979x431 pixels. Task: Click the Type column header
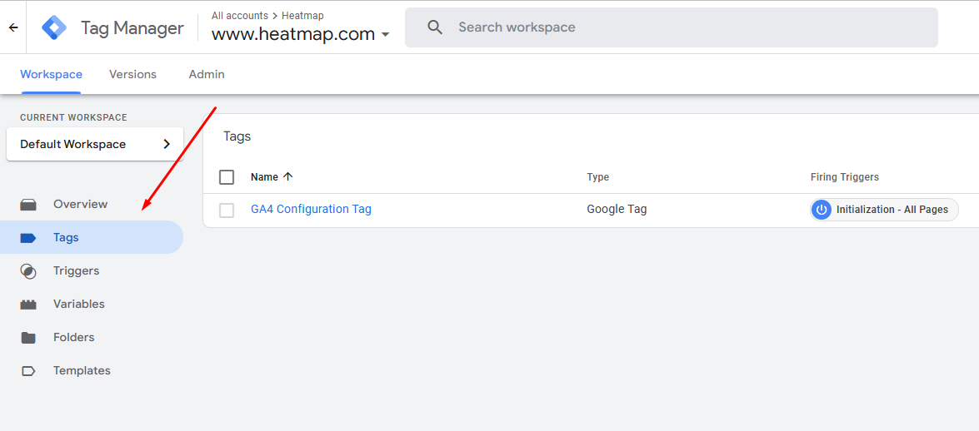pyautogui.click(x=598, y=177)
